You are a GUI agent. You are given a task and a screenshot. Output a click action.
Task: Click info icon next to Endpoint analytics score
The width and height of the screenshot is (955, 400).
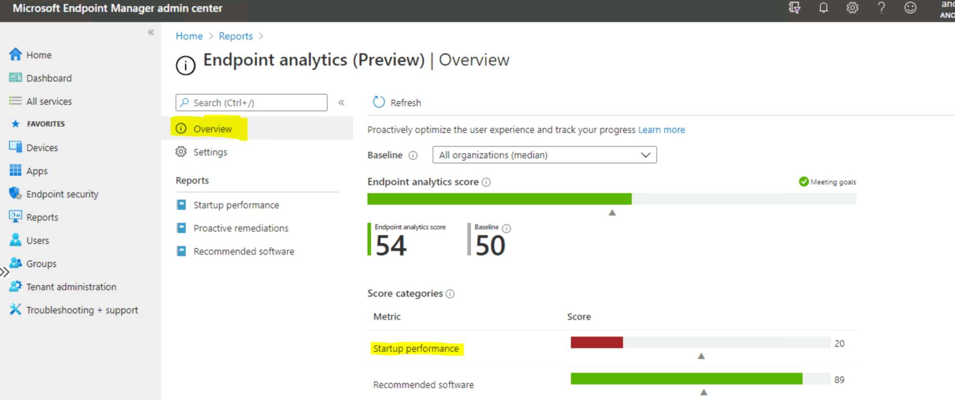pos(486,182)
